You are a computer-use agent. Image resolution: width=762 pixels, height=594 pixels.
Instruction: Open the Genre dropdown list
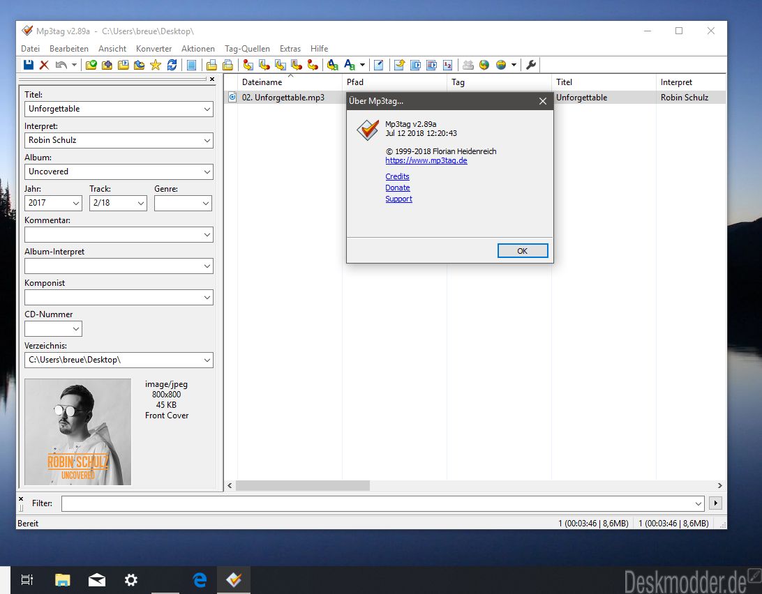(x=206, y=204)
